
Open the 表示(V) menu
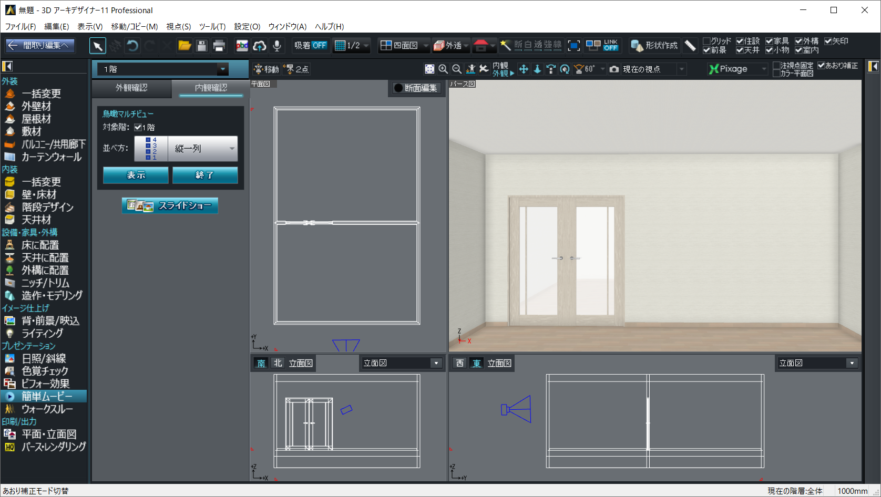point(90,26)
